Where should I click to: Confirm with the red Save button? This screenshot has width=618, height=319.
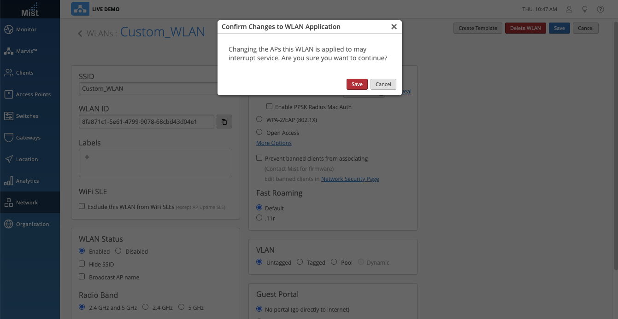pos(357,84)
